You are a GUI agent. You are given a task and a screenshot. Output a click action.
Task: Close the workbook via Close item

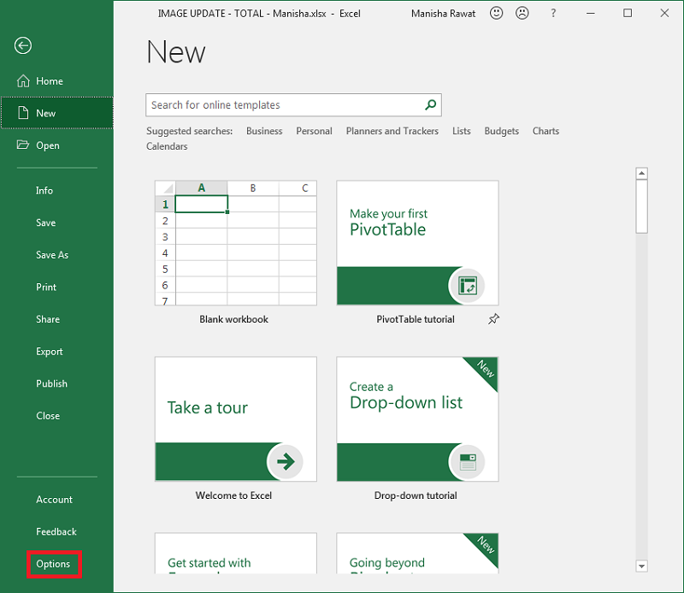coord(48,416)
